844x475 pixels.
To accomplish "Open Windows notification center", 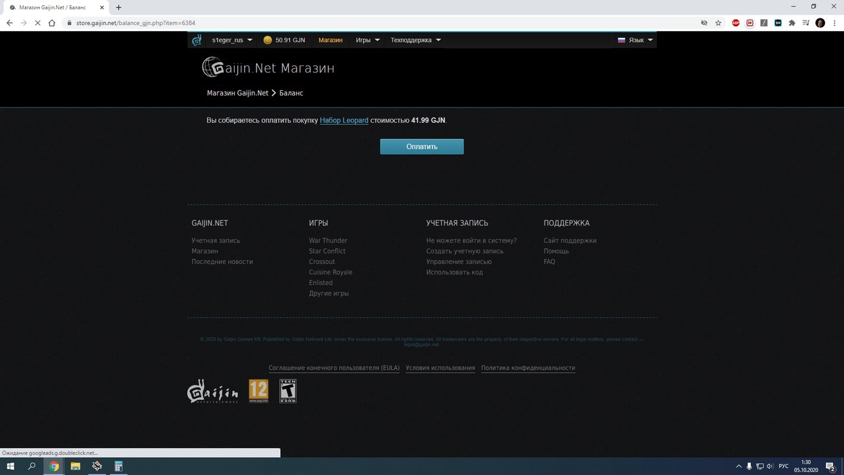I will [831, 466].
